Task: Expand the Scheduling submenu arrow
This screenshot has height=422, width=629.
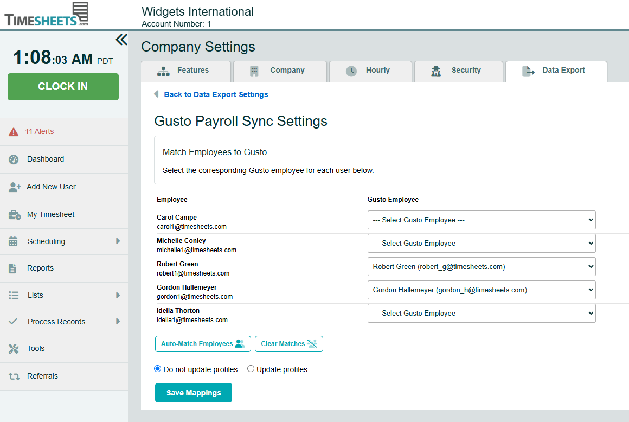Action: tap(118, 241)
